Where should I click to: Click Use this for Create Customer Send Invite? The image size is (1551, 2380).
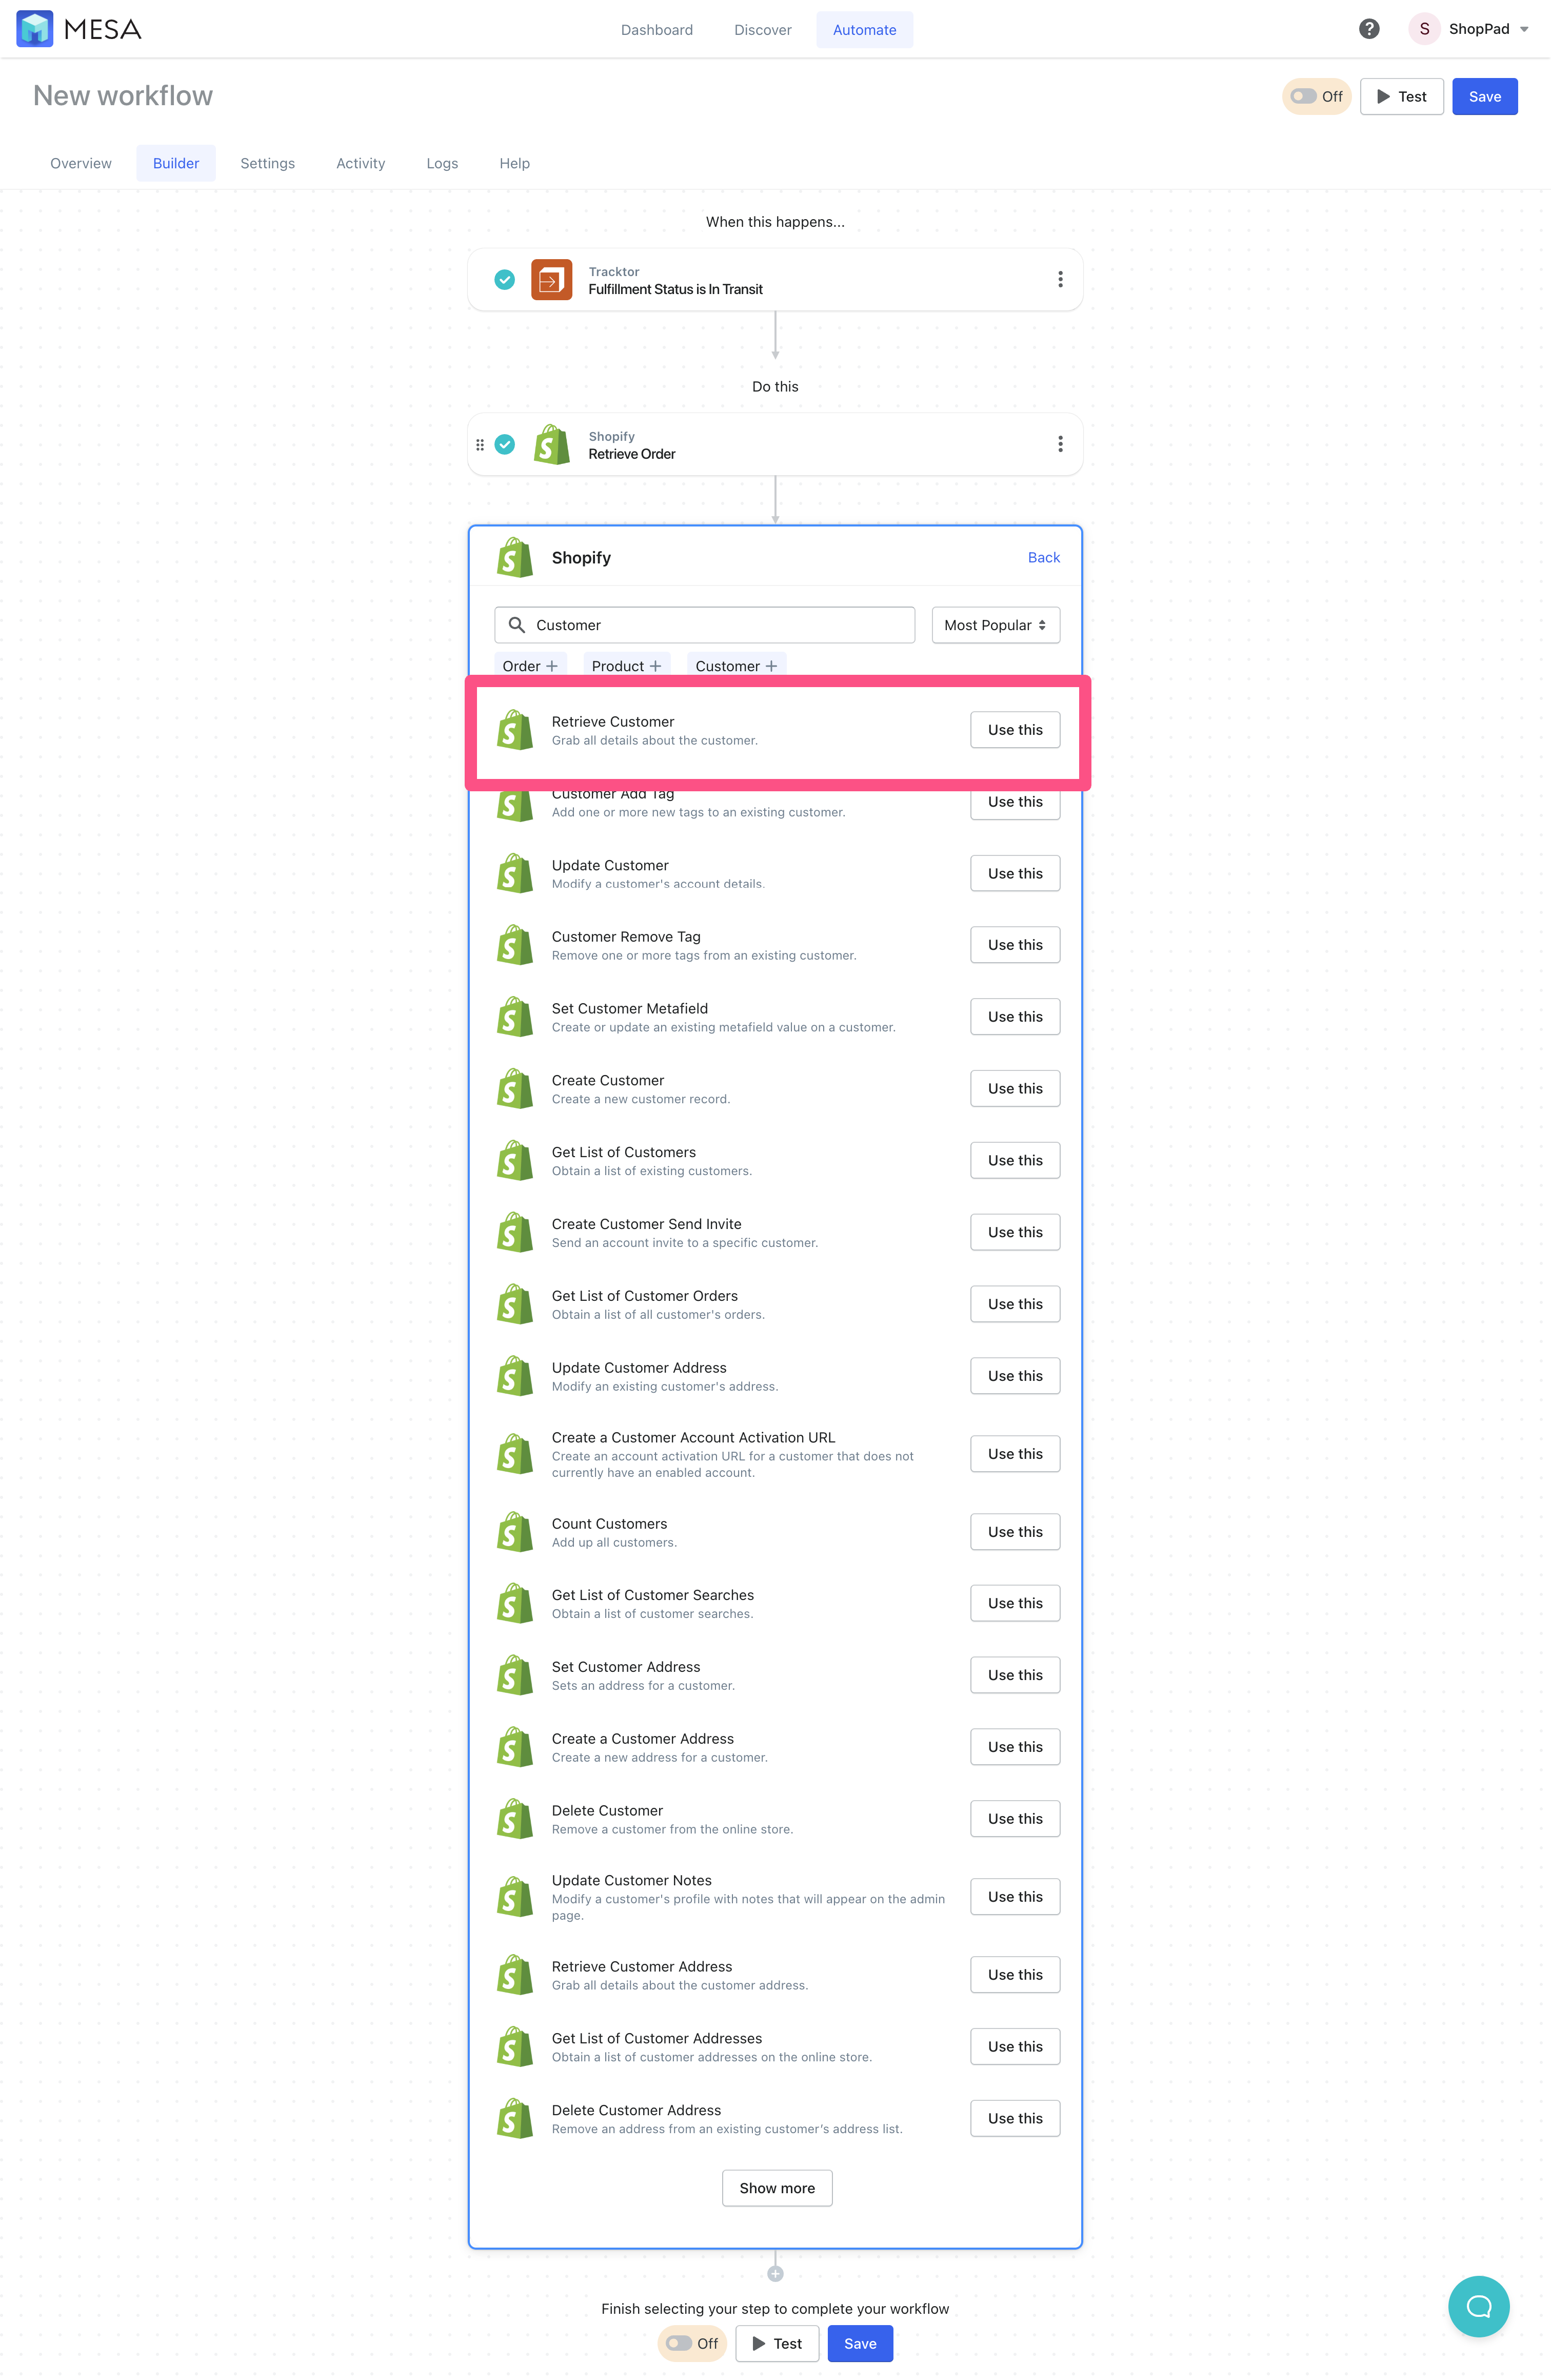[x=1015, y=1233]
